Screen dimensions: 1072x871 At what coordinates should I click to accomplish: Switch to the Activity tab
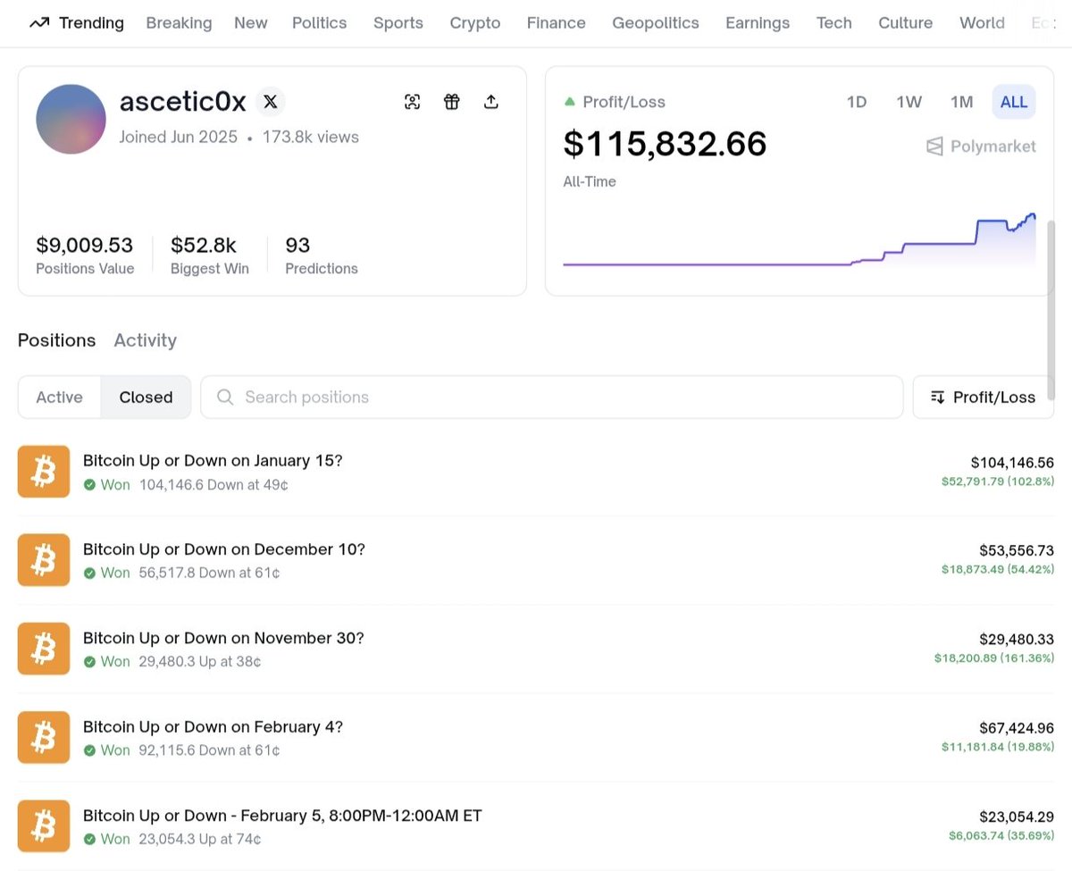tap(146, 340)
